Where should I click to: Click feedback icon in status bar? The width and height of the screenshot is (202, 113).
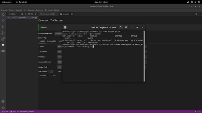click(x=195, y=112)
